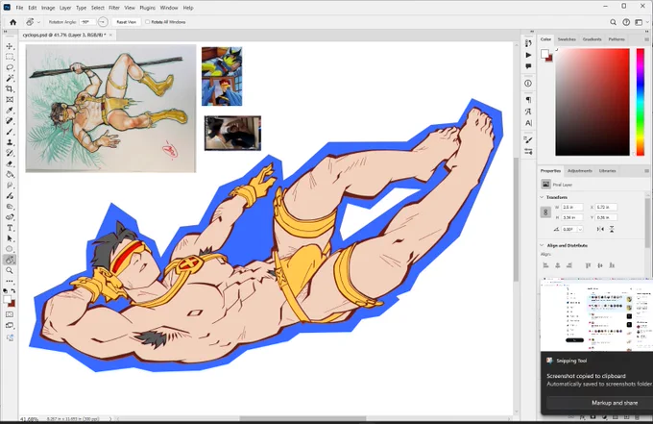This screenshot has width=653, height=424.
Task: Align left edges in Align and Distribute
Action: (x=546, y=265)
